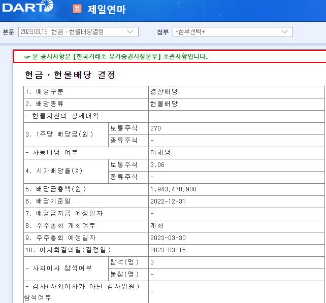Select the board decision date 2023-03-15

168,250
